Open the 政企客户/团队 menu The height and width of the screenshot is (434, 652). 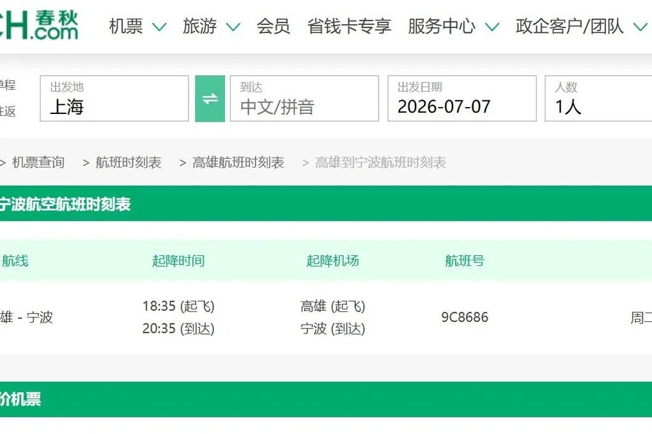coord(570,26)
